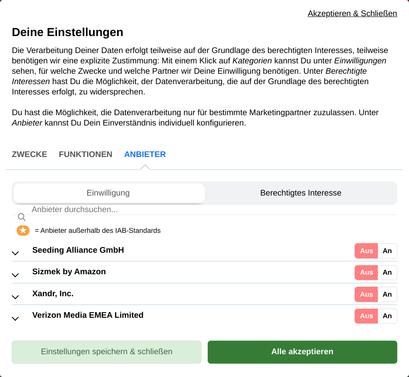
Task: Open the FUNKTIONEN tab
Action: pyautogui.click(x=86, y=154)
